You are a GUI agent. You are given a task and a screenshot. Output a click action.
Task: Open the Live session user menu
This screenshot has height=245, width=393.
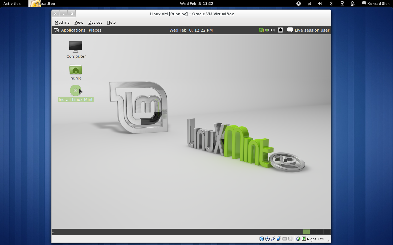312,30
